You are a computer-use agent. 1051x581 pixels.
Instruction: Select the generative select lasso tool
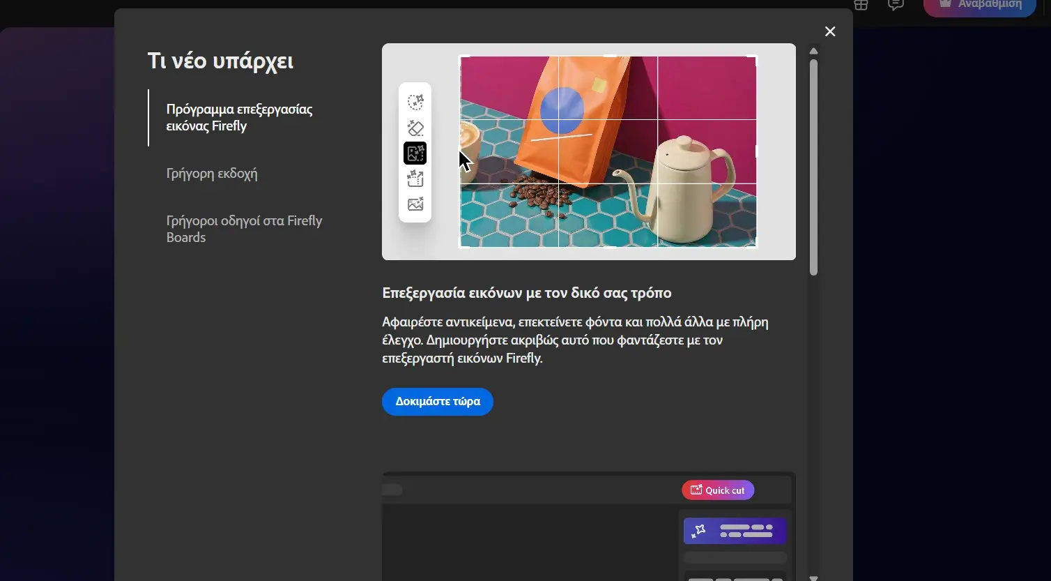(x=415, y=101)
